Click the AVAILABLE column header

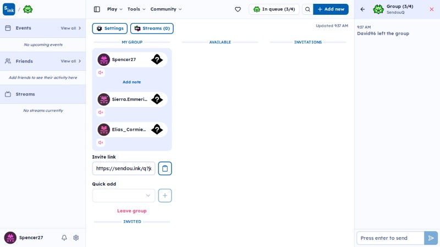220,42
